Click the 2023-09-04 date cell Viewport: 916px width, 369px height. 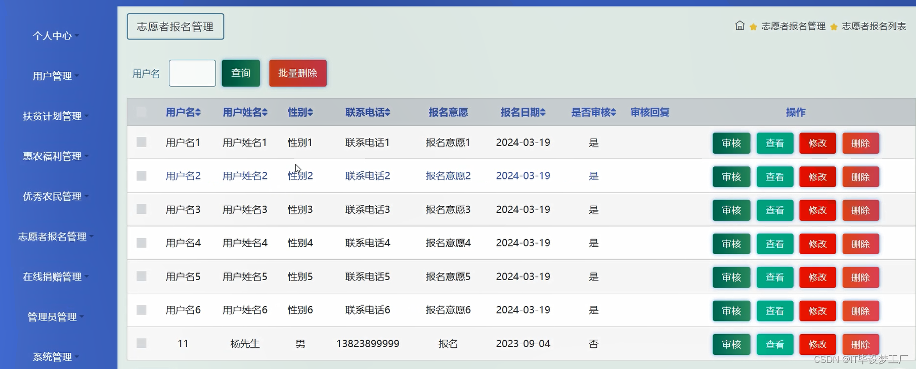pos(523,344)
